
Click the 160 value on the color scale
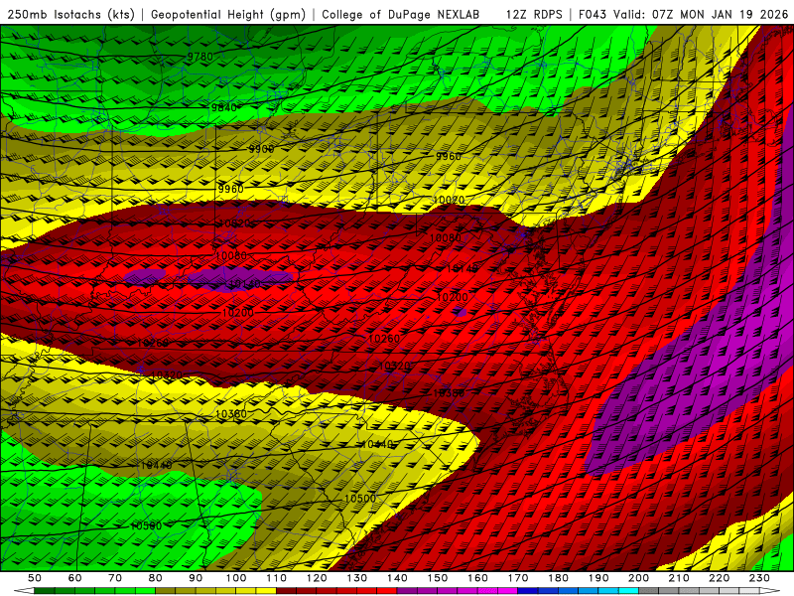click(477, 578)
